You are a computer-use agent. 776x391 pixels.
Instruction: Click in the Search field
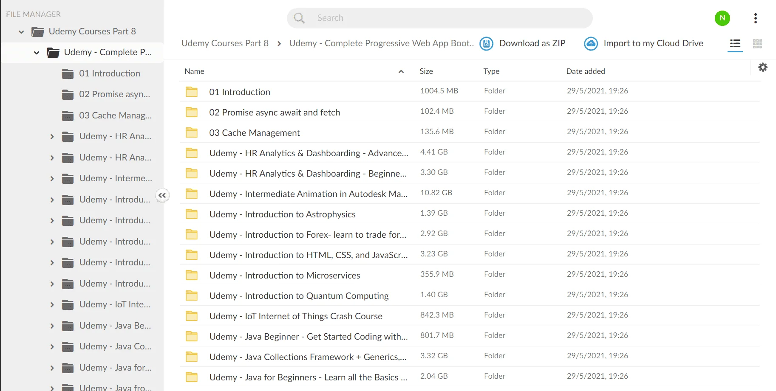pos(439,18)
